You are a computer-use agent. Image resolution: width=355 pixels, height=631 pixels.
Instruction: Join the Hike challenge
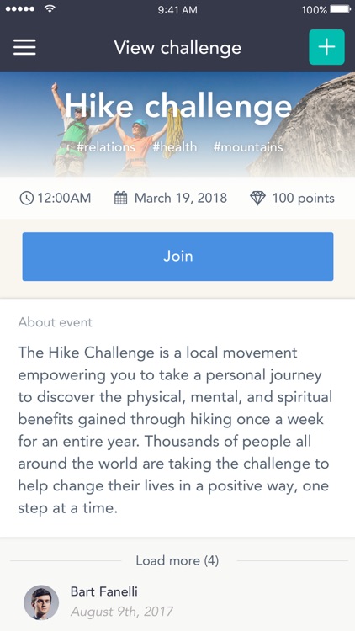tap(177, 257)
